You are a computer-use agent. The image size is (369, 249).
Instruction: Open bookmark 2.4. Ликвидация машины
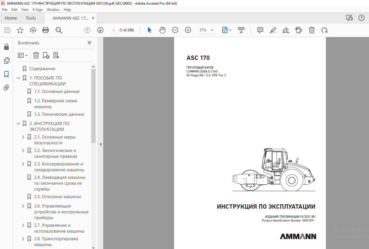[x=60, y=183]
